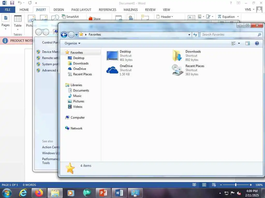Viewport: 265px width, 198px height.
Task: Open the Desktop shortcut in file list
Action: (x=120, y=56)
